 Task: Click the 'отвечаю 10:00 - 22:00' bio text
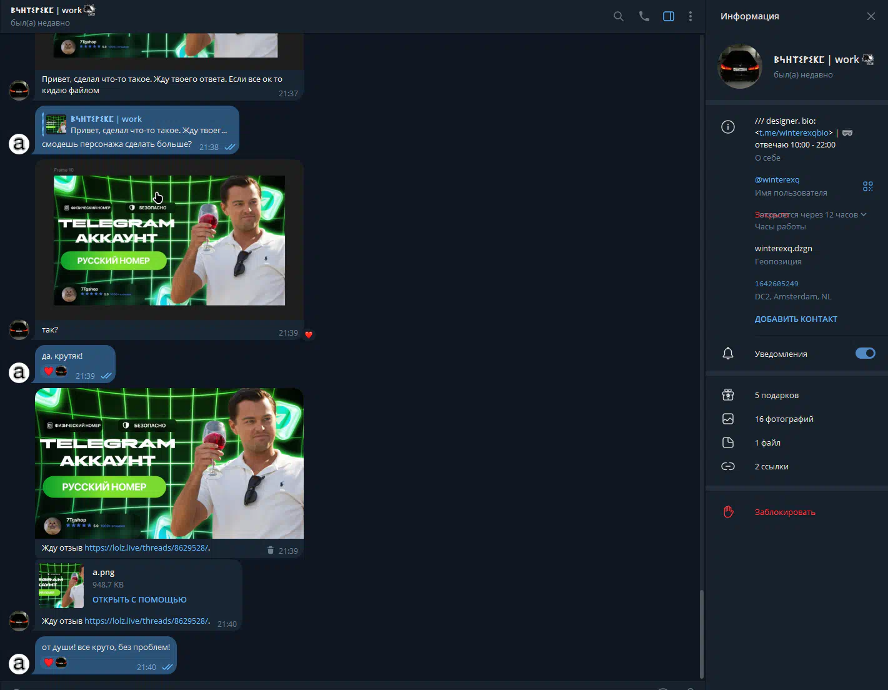pos(795,144)
